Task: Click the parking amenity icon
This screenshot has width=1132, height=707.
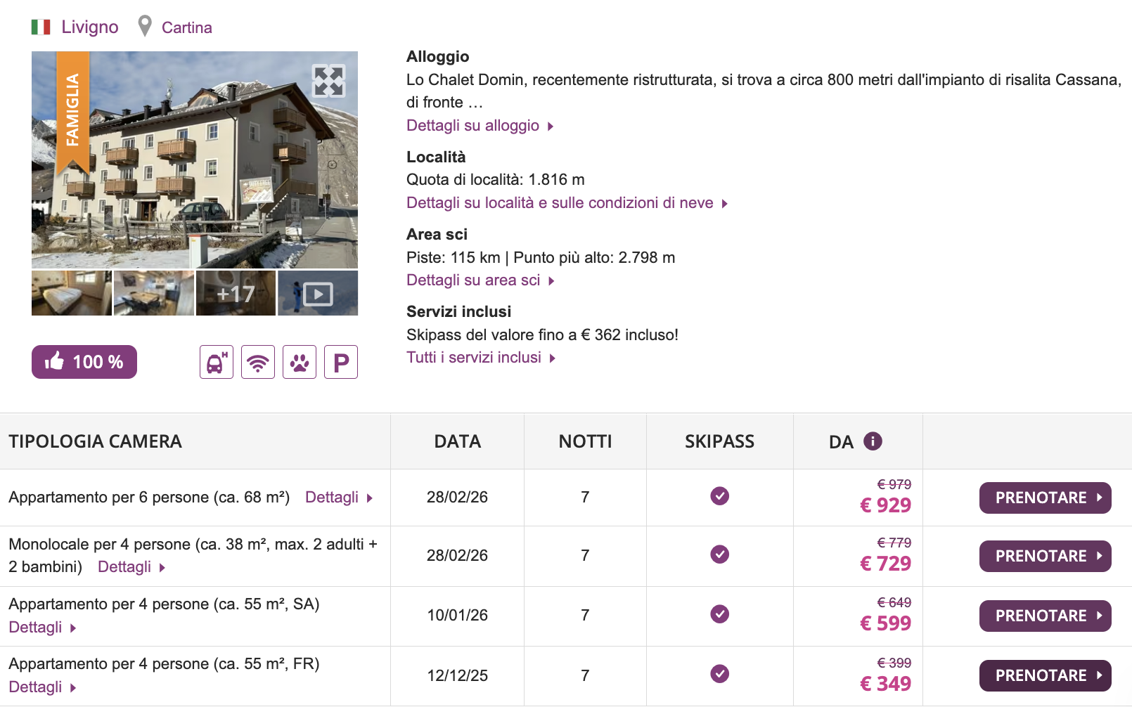Action: pyautogui.click(x=340, y=362)
